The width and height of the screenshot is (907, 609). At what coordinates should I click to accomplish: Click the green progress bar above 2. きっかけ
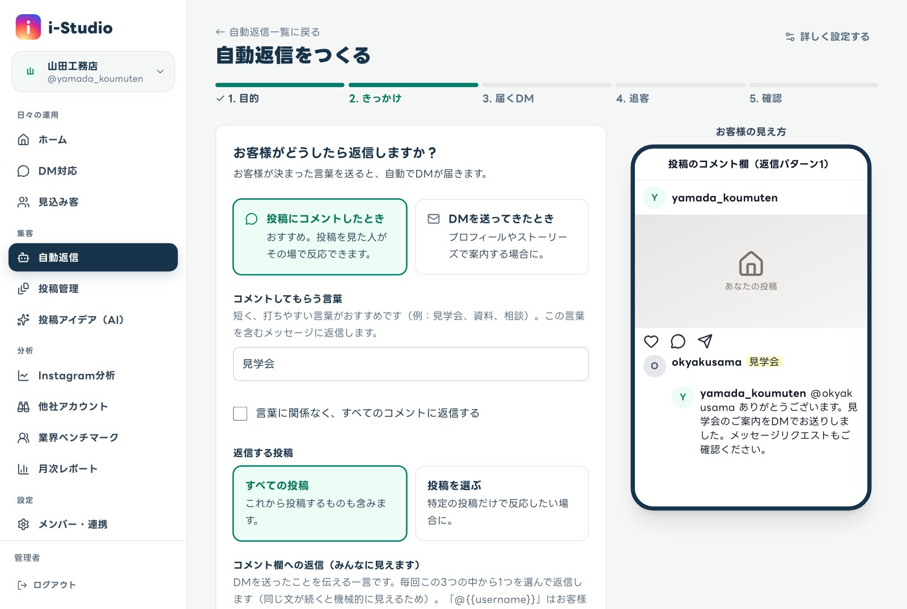[x=413, y=85]
